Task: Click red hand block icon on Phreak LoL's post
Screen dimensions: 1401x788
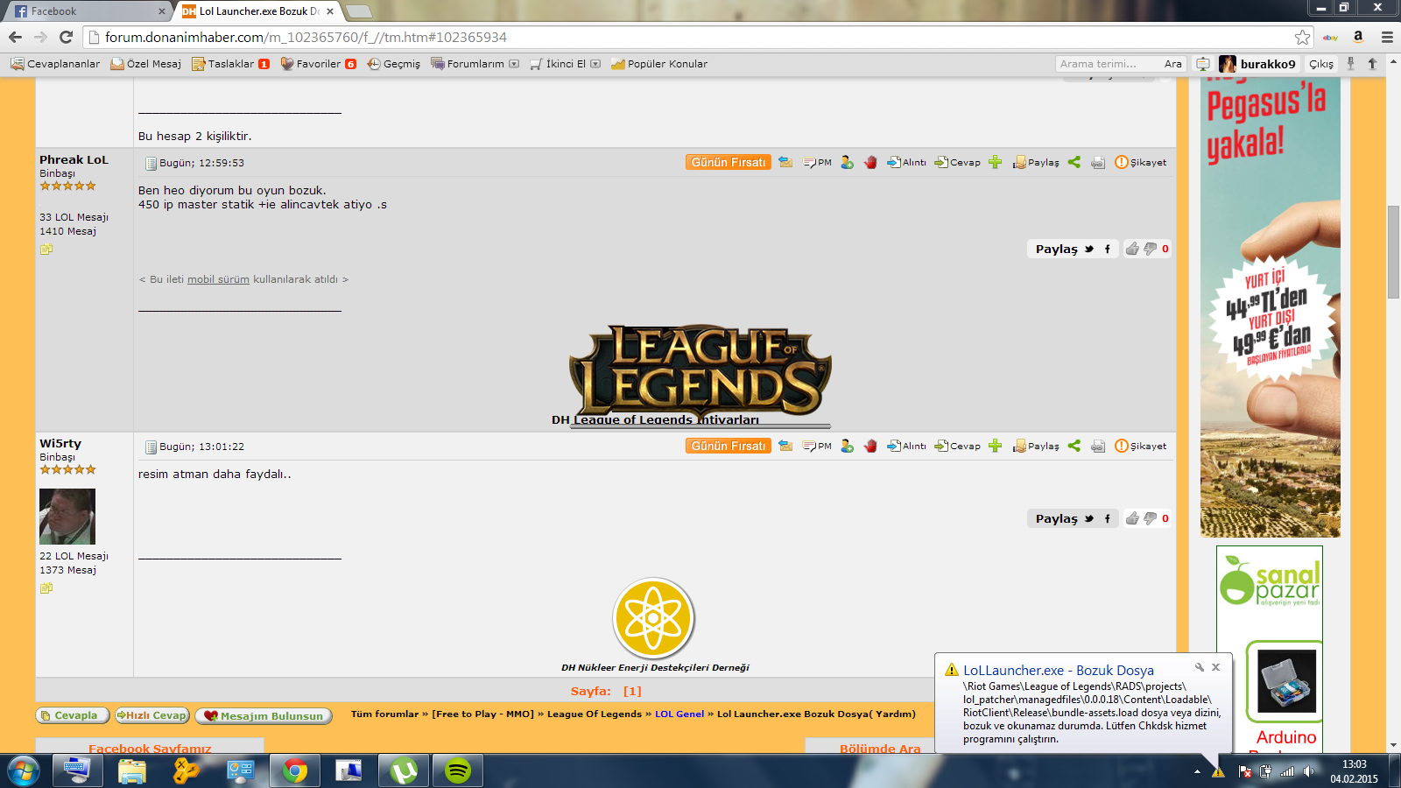Action: pyautogui.click(x=870, y=163)
